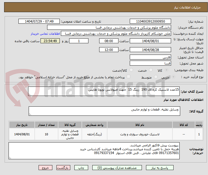Click the چاپ print button

[x=81, y=168]
